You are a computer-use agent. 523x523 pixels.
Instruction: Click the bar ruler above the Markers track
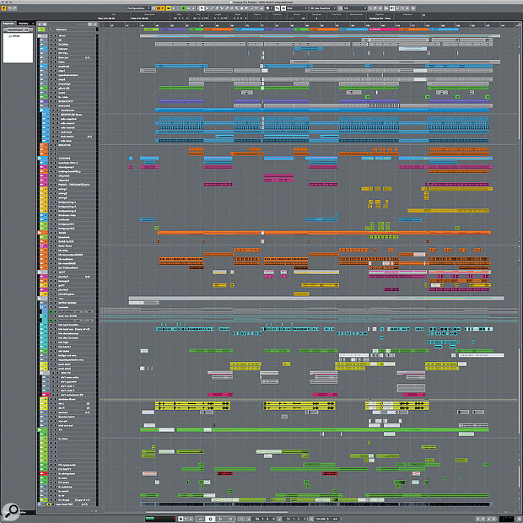pos(307,25)
